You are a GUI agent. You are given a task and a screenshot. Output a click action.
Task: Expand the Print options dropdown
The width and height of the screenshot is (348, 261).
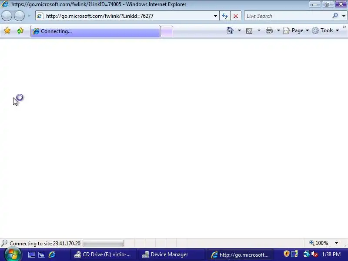(x=278, y=30)
